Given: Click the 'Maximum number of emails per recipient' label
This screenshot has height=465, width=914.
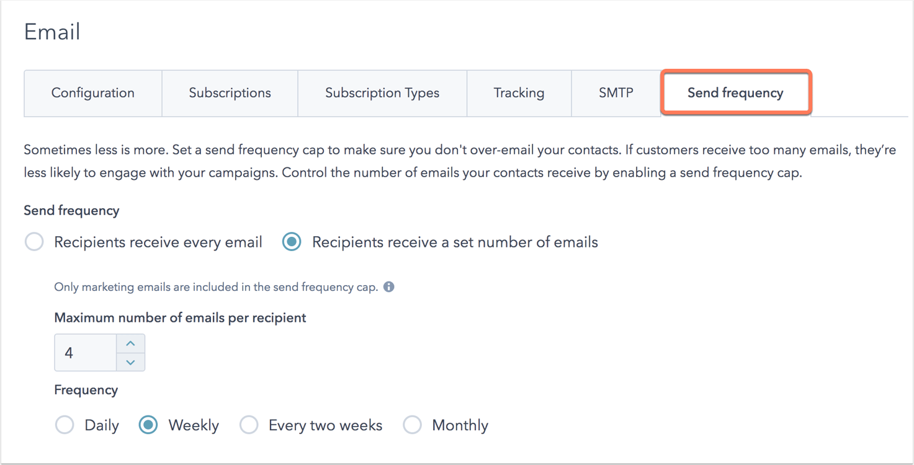Looking at the screenshot, I should click(x=180, y=318).
